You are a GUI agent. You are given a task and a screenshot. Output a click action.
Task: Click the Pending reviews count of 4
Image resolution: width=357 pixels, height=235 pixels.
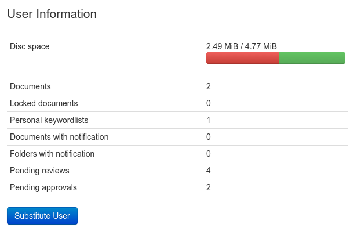209,171
